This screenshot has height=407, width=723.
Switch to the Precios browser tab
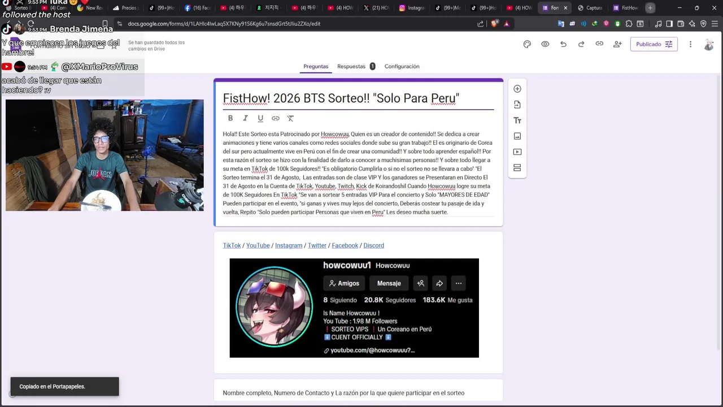pyautogui.click(x=125, y=8)
